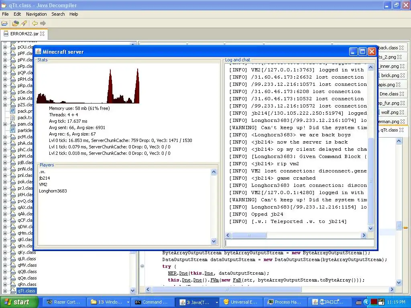This screenshot has height=308, width=411.
Task: Click the qTt.class file icon in tree
Action: [x=12, y=291]
